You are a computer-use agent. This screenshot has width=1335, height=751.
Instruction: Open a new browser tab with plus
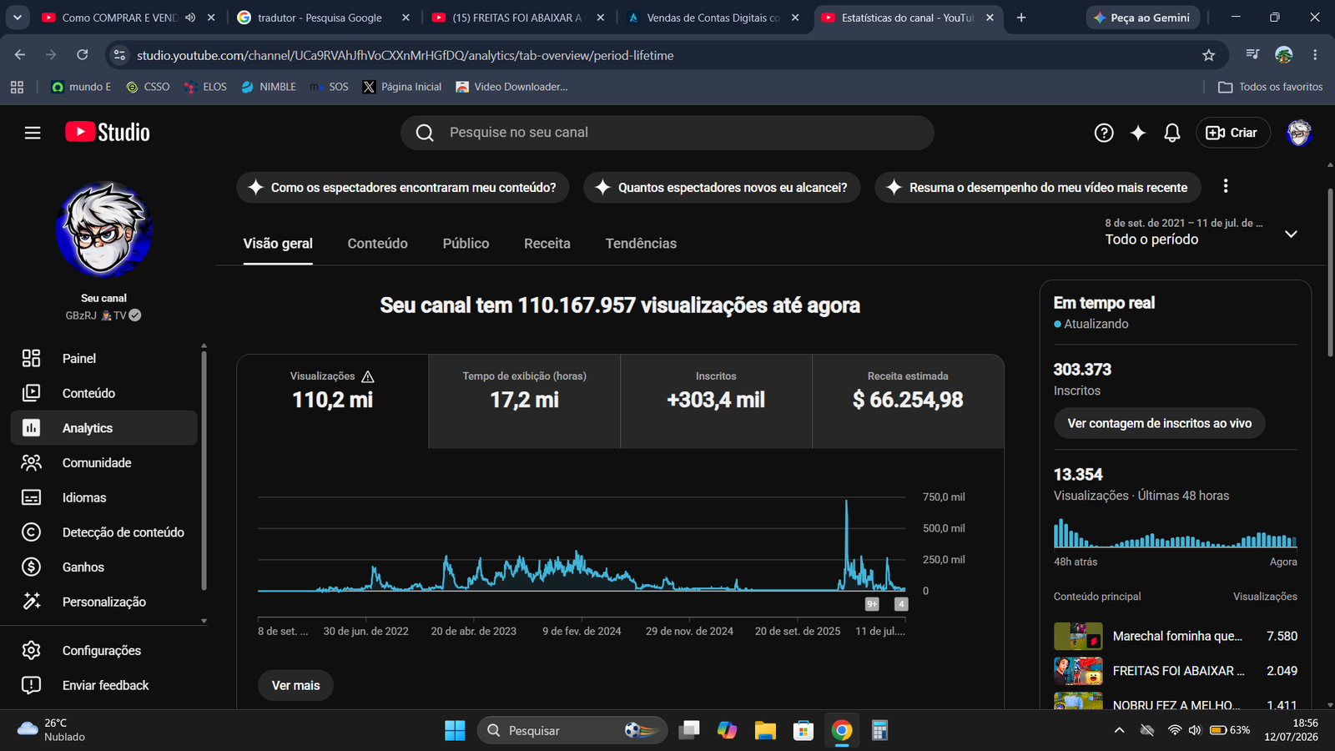coord(1021,18)
